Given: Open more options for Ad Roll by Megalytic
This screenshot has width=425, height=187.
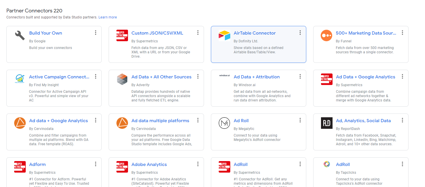Looking at the screenshot, I should tap(300, 120).
